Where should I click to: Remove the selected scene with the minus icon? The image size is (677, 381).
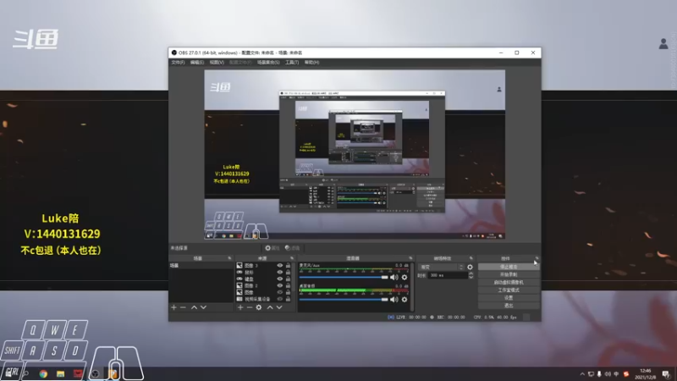coord(183,307)
